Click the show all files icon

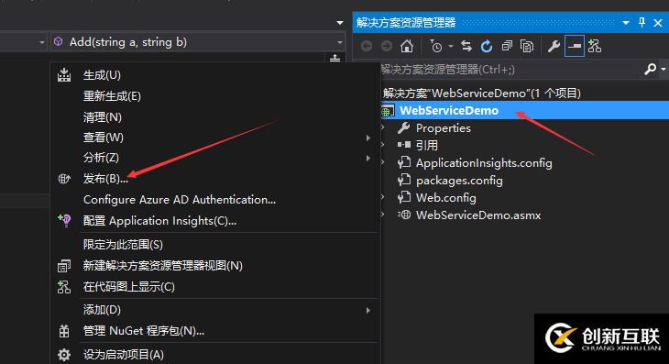click(527, 46)
